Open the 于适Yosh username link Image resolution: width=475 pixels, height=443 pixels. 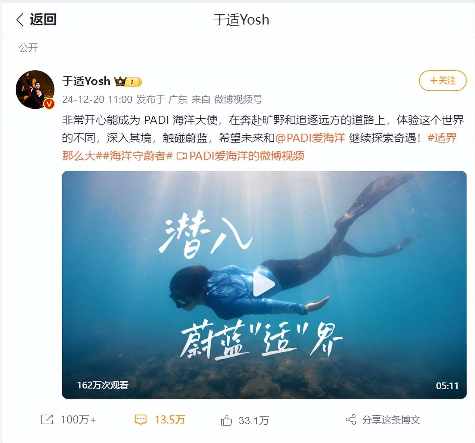(x=86, y=81)
